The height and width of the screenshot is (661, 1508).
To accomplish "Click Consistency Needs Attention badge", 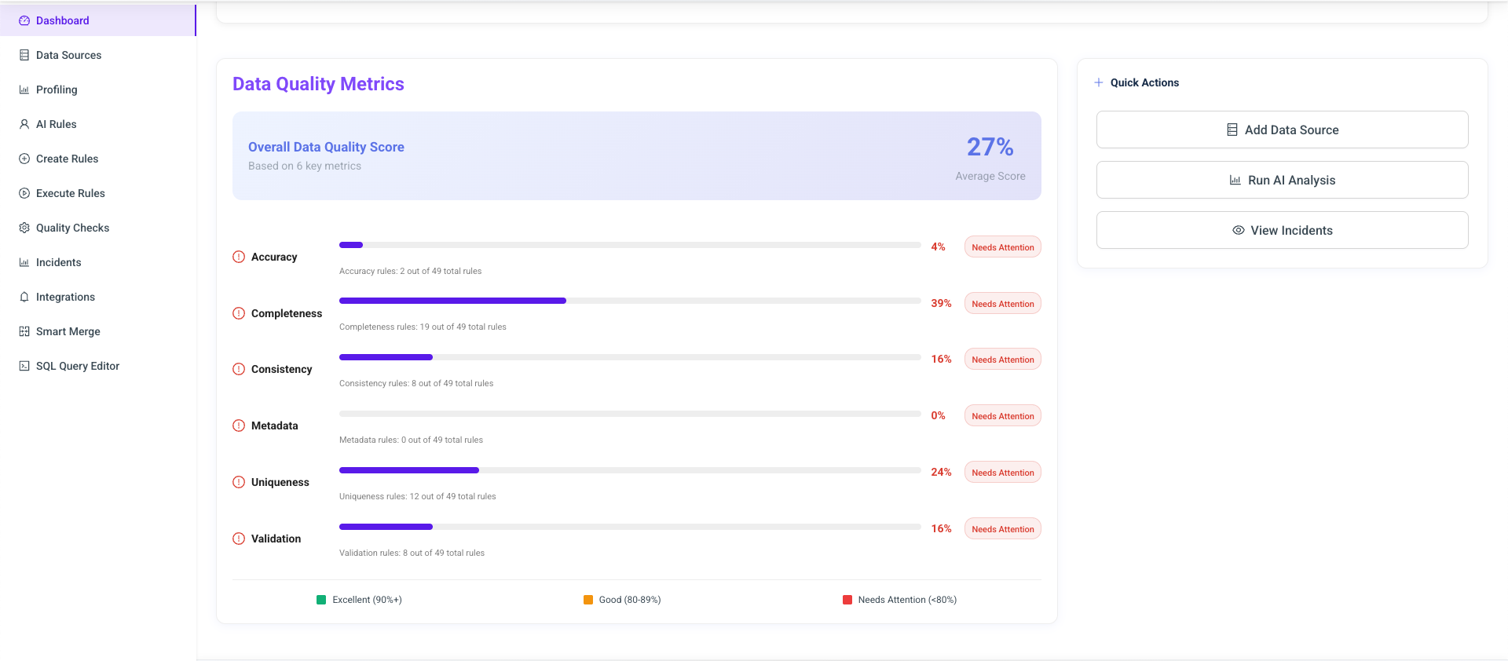I will coord(1002,360).
